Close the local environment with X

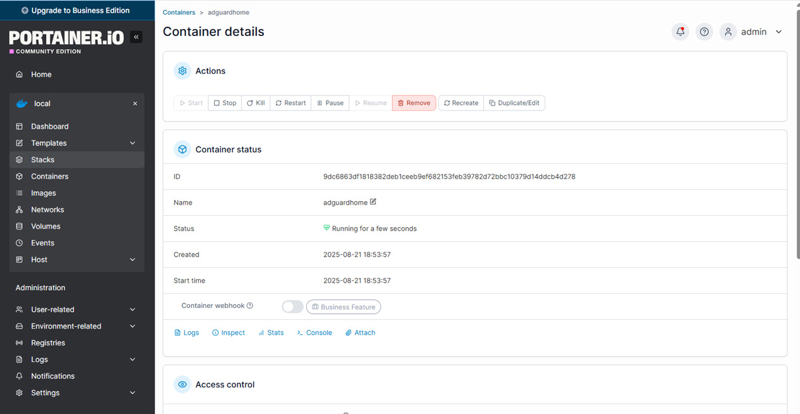point(135,104)
